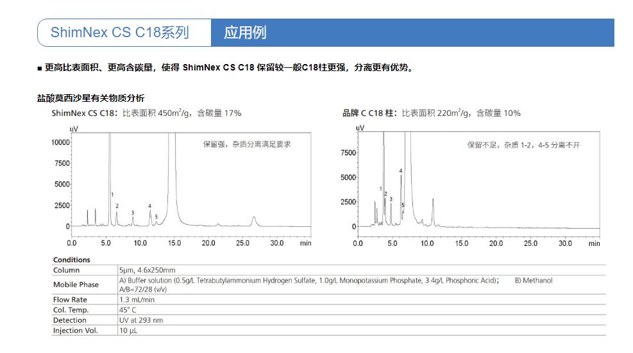Click the 'ShimNex CS C18系列' header tab
Viewport: 633px width, 353px height.
click(x=124, y=32)
